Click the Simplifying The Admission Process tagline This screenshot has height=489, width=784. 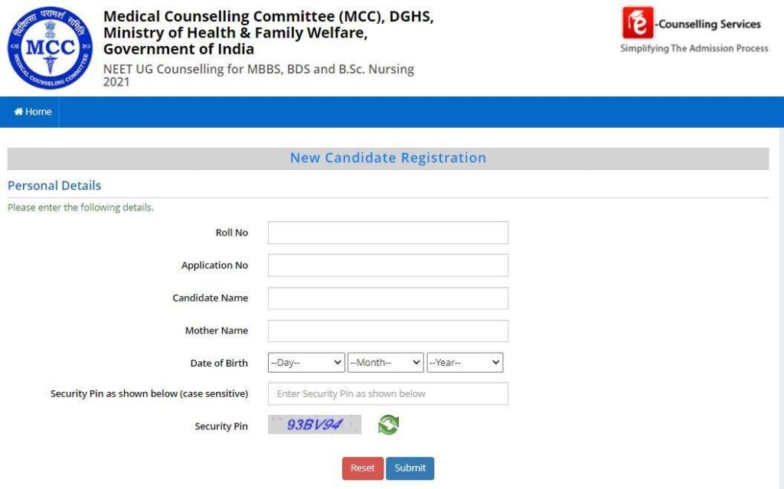[x=694, y=48]
